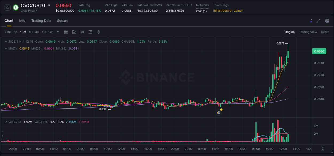Click the green 0.0660 price label

319,51
